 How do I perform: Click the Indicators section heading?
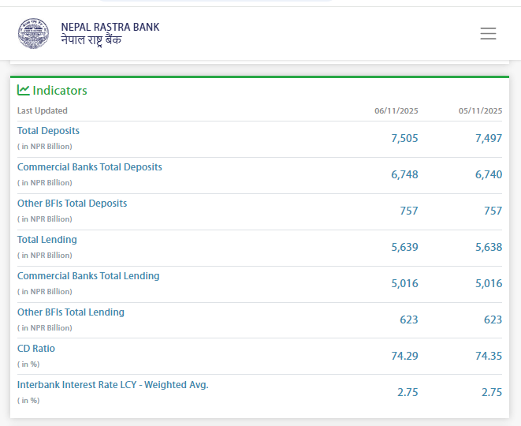pos(60,91)
